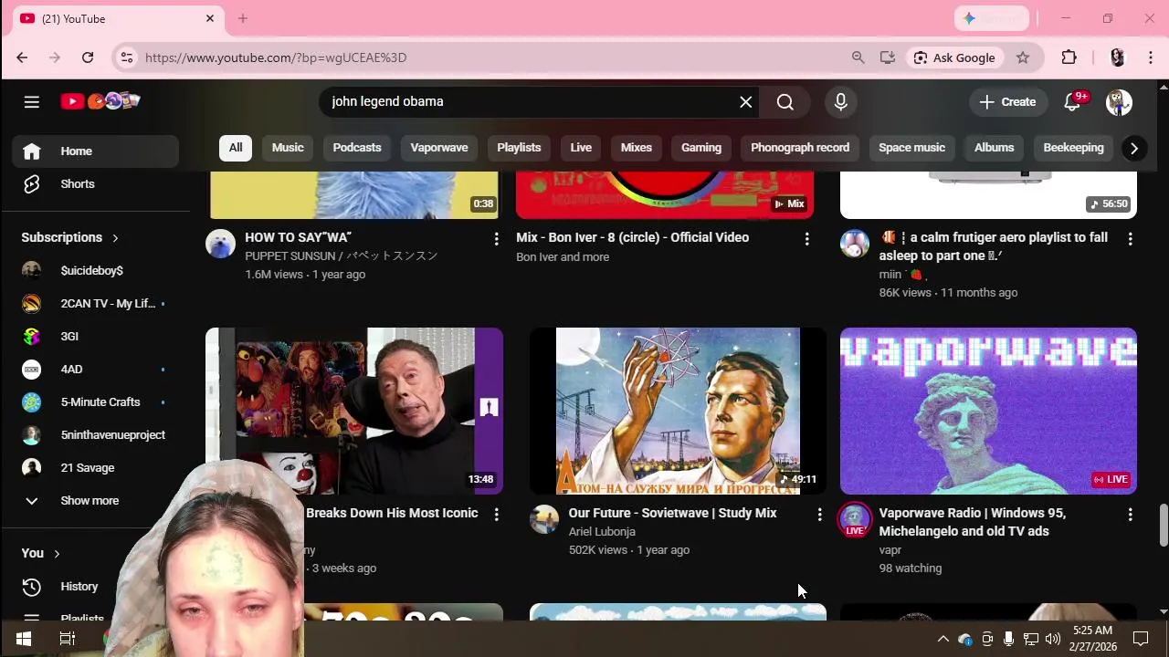Image resolution: width=1169 pixels, height=657 pixels.
Task: Open the Windows notification center
Action: tap(1141, 639)
